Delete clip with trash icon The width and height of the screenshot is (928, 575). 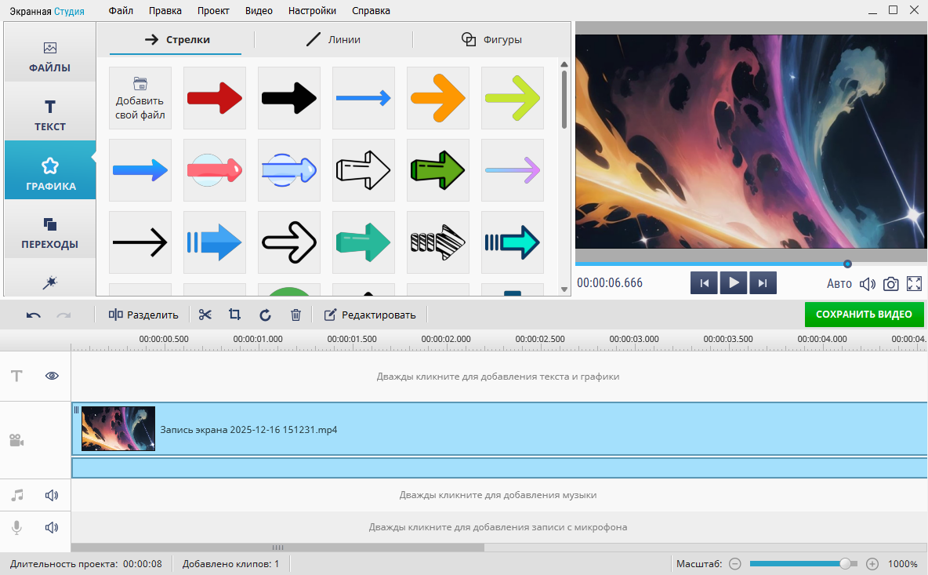pos(296,315)
